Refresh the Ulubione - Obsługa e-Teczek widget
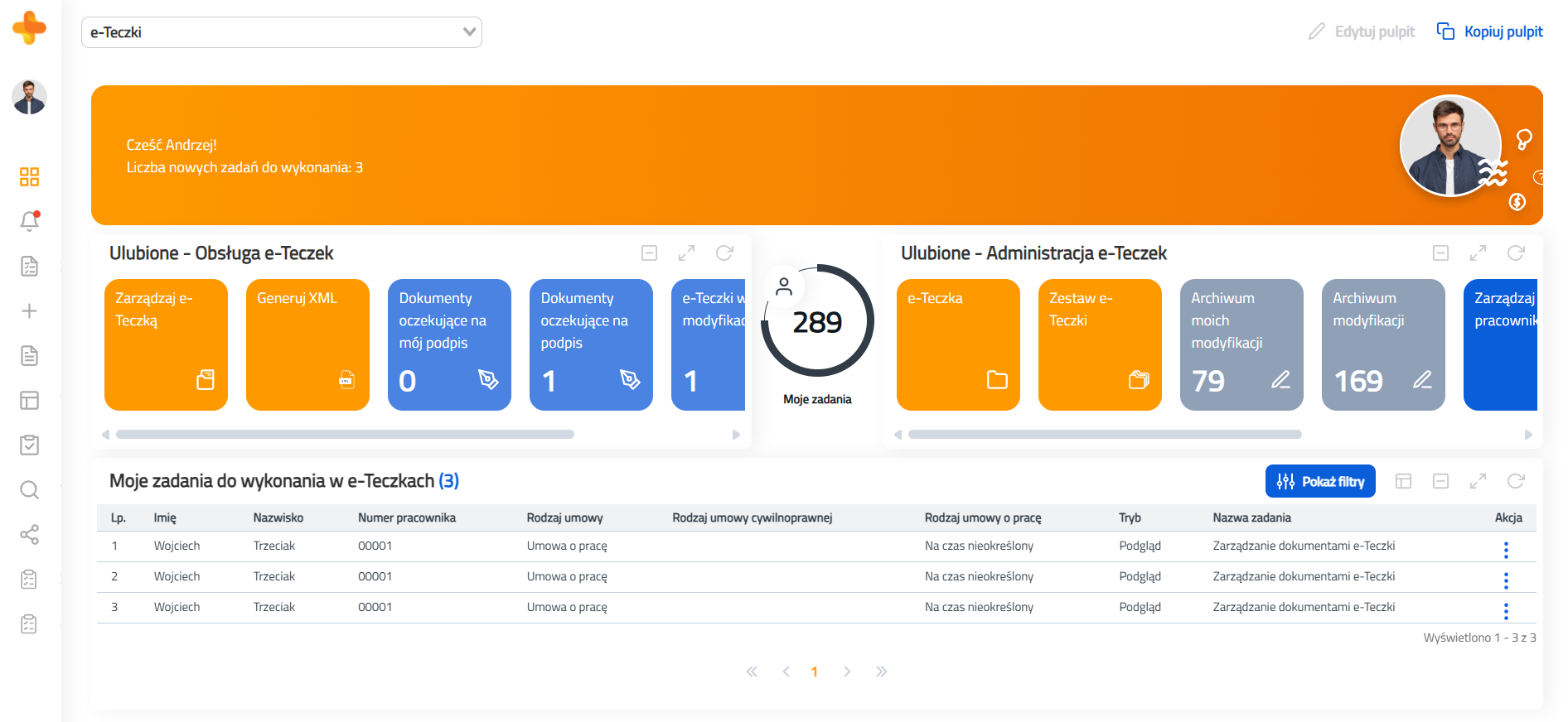The image size is (1568, 722). click(724, 253)
